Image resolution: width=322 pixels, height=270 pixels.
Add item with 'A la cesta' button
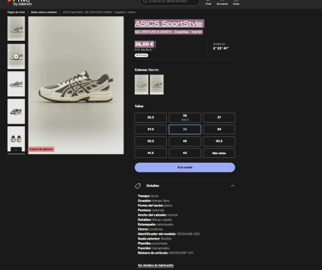tap(185, 168)
